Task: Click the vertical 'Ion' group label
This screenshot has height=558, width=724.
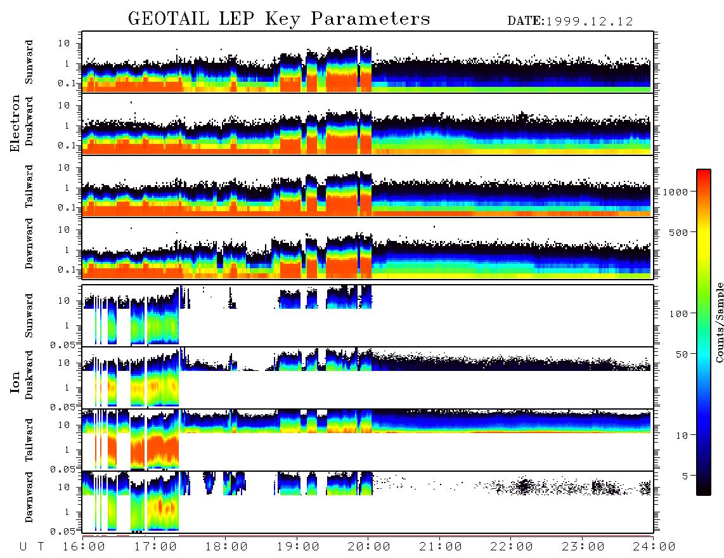Action: (15, 382)
